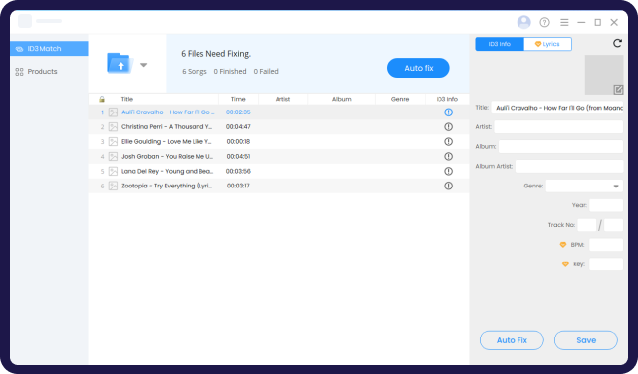Switch to the ID3 Info tab
The height and width of the screenshot is (374, 638).
[x=500, y=44]
